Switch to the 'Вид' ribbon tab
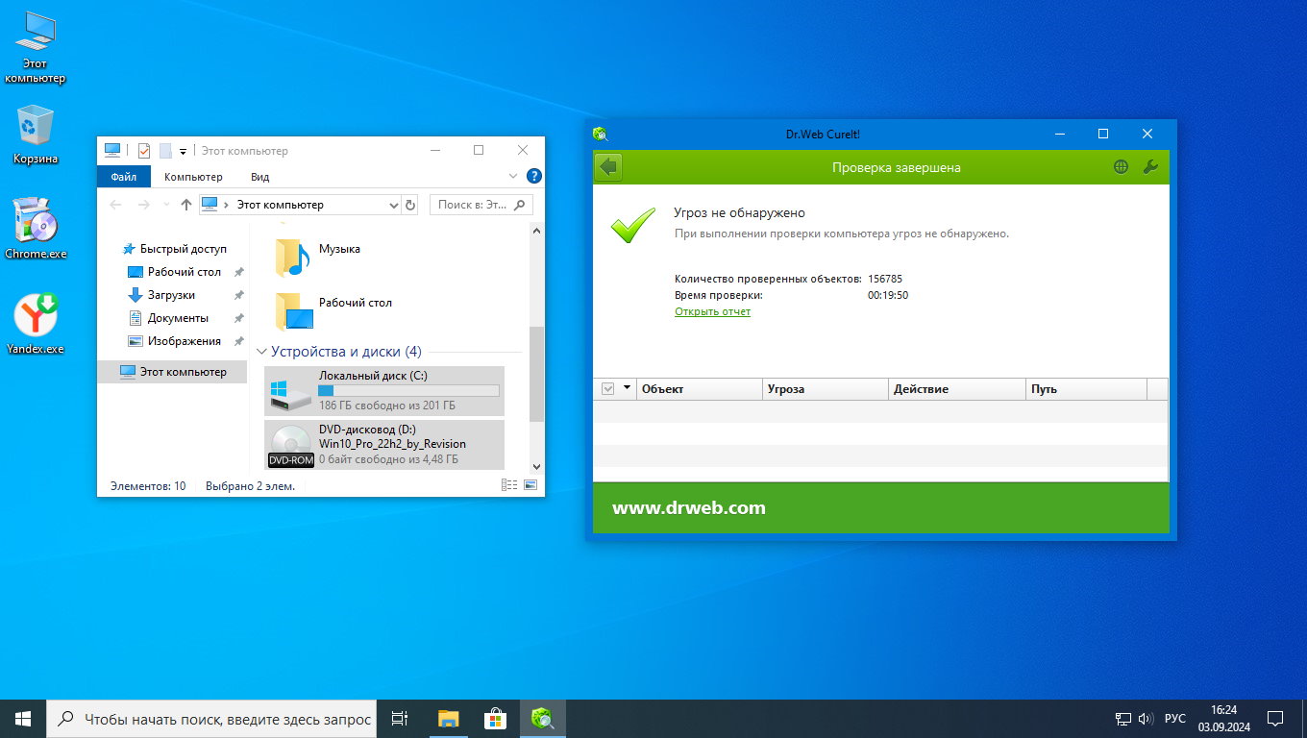Viewport: 1307px width, 738px height. pos(259,177)
